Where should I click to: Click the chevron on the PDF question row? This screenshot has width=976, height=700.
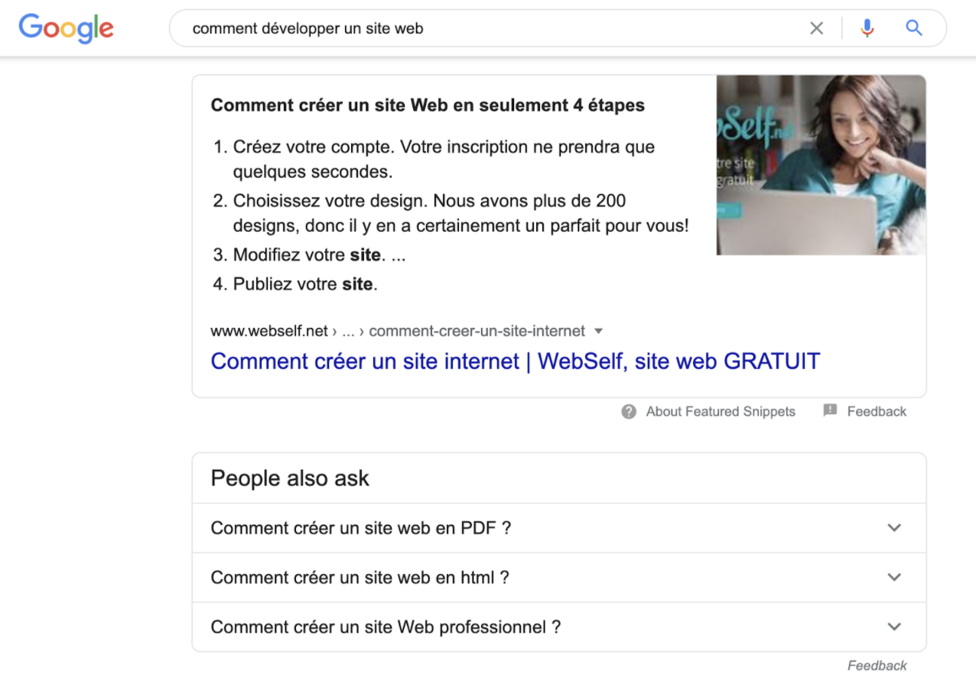pyautogui.click(x=894, y=528)
